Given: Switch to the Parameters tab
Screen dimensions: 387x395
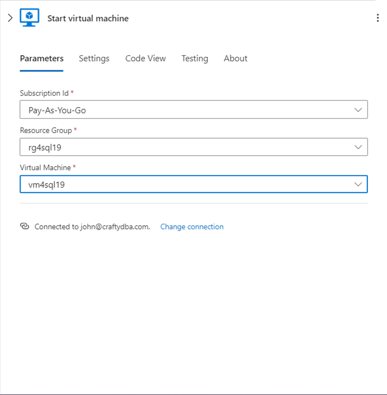Looking at the screenshot, I should click(42, 59).
